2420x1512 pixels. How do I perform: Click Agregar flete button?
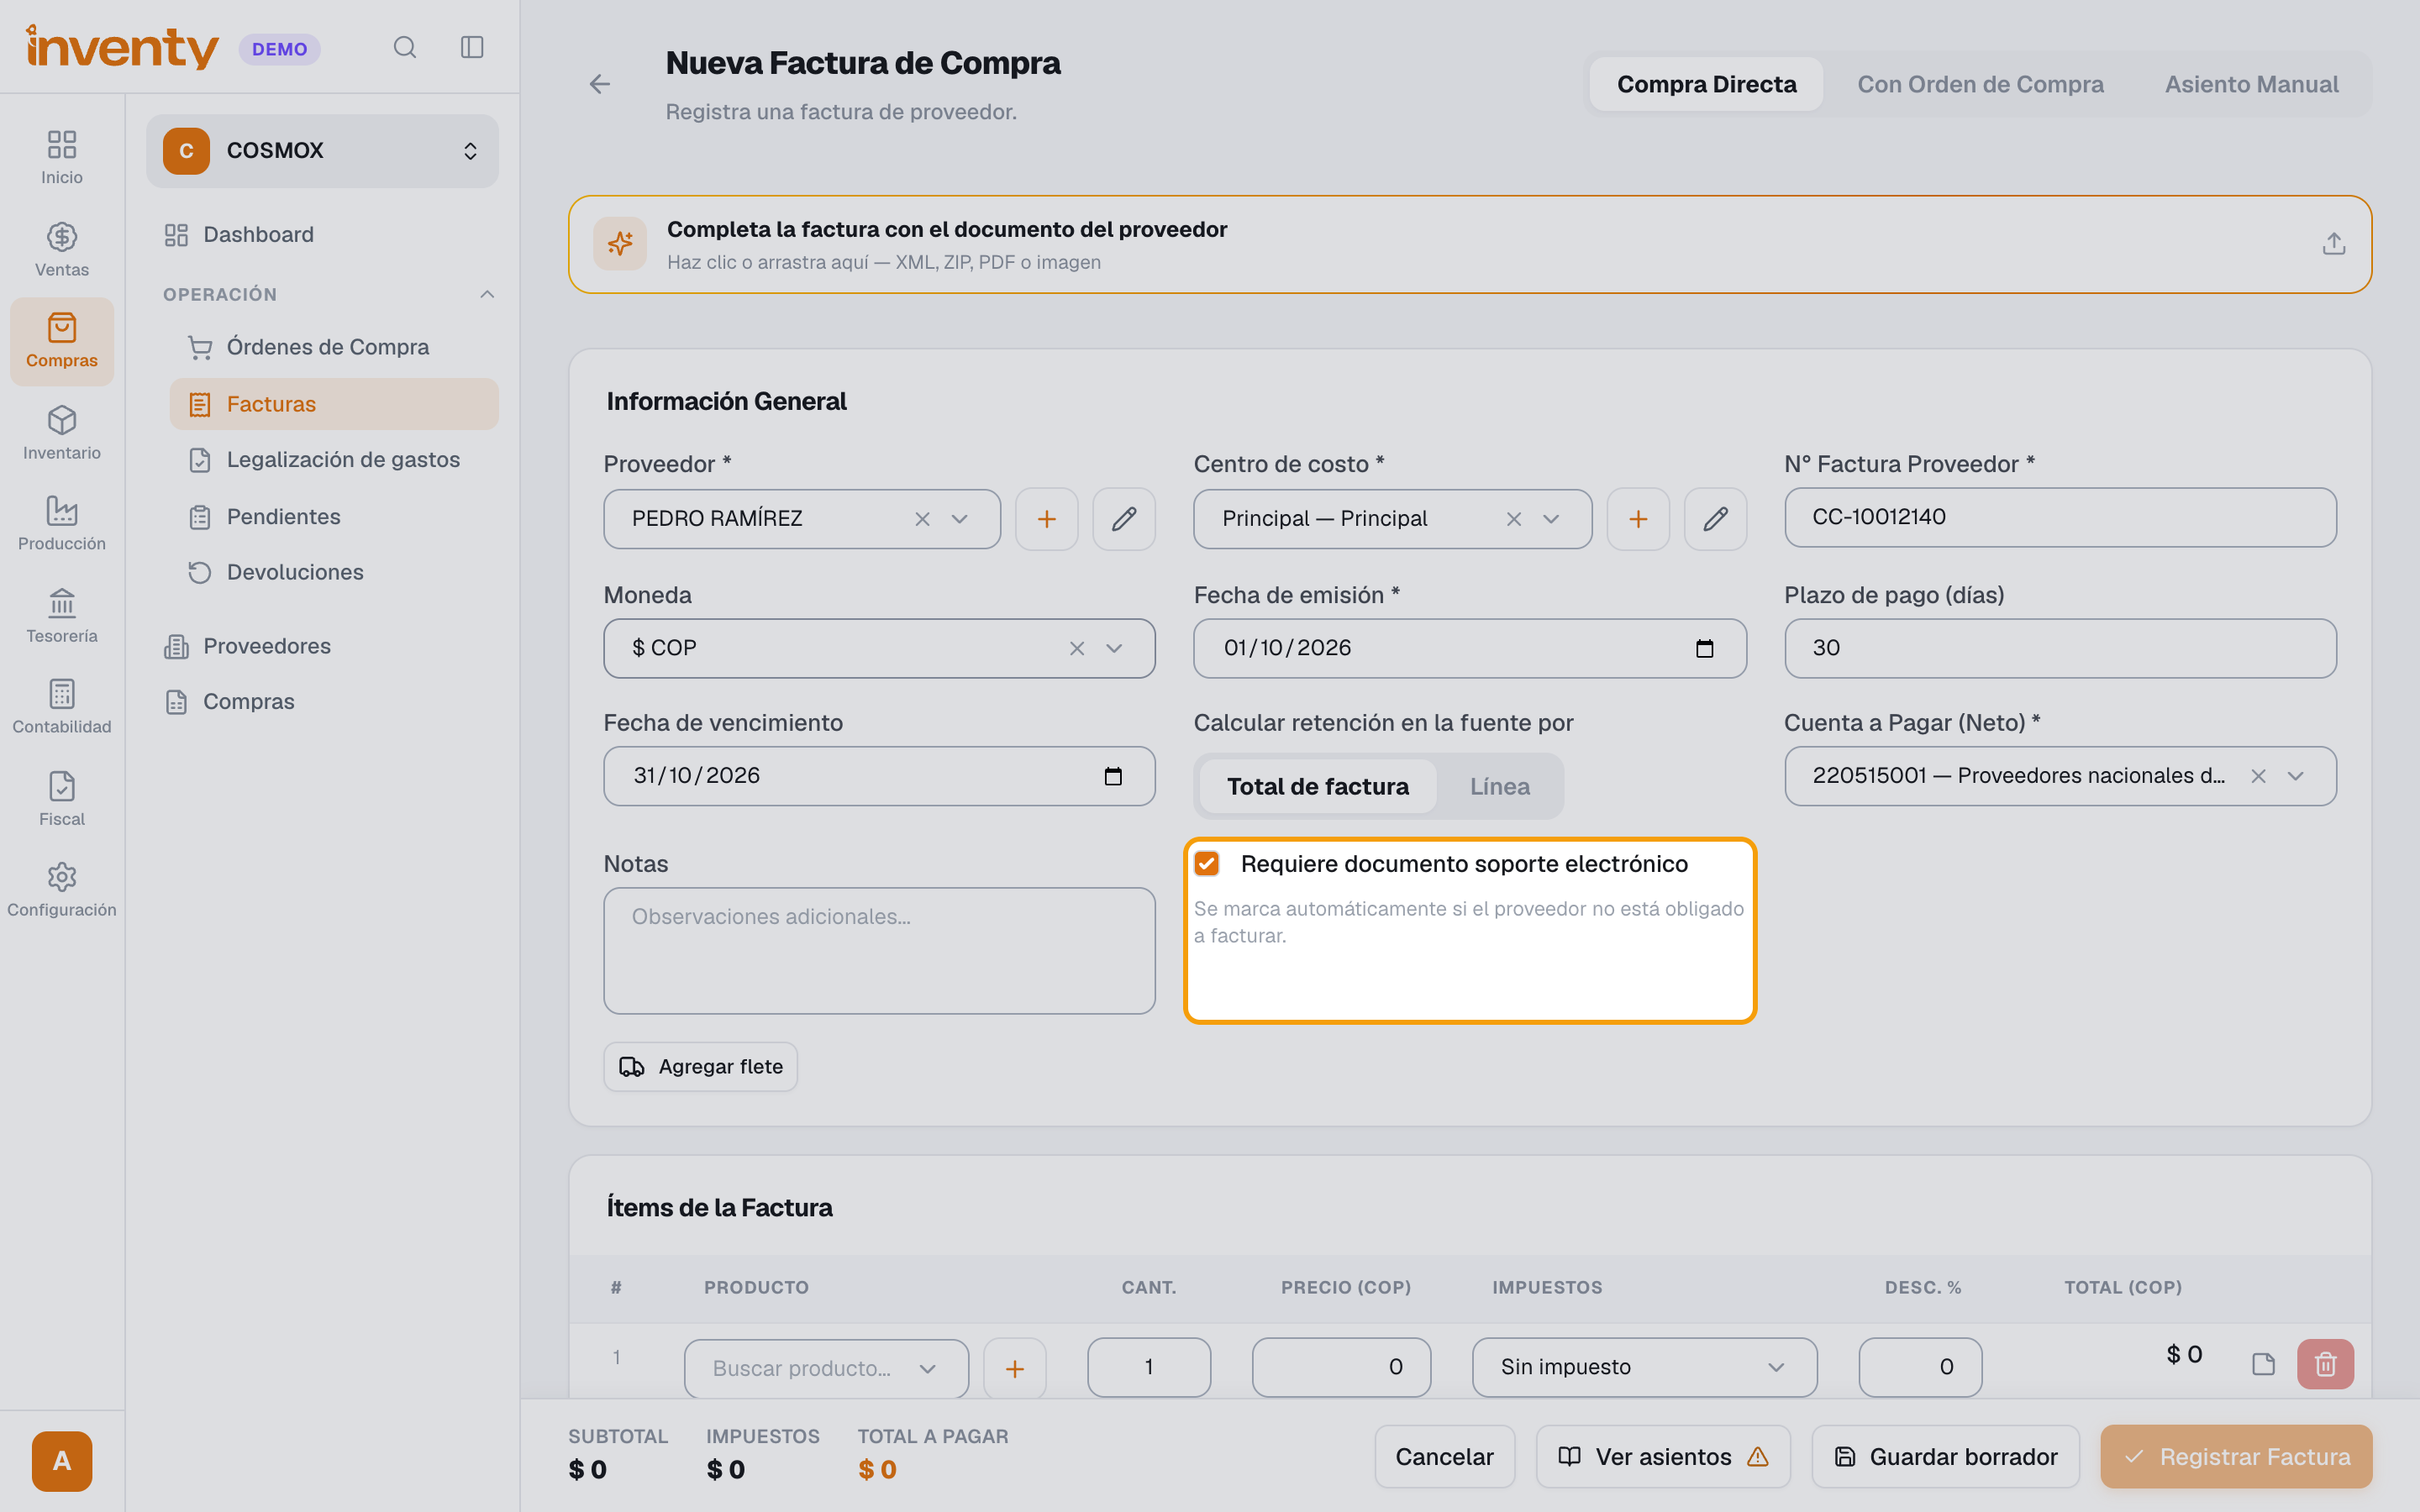(701, 1067)
